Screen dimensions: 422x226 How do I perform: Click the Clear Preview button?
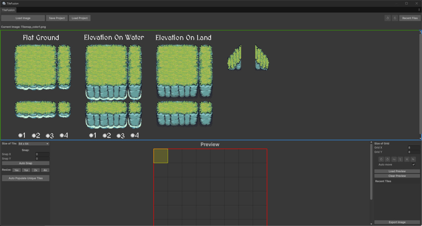pyautogui.click(x=397, y=176)
